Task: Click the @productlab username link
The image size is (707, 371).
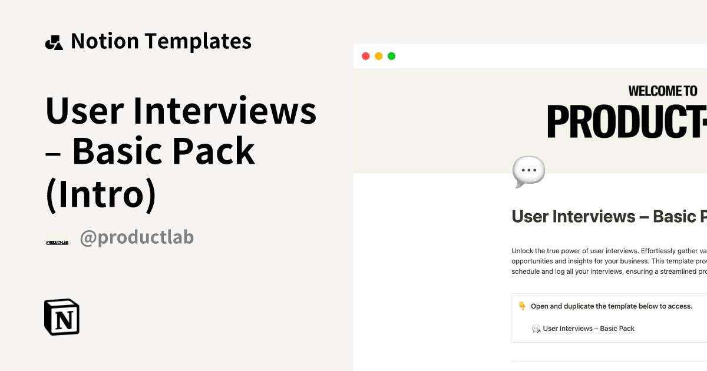Action: click(137, 237)
